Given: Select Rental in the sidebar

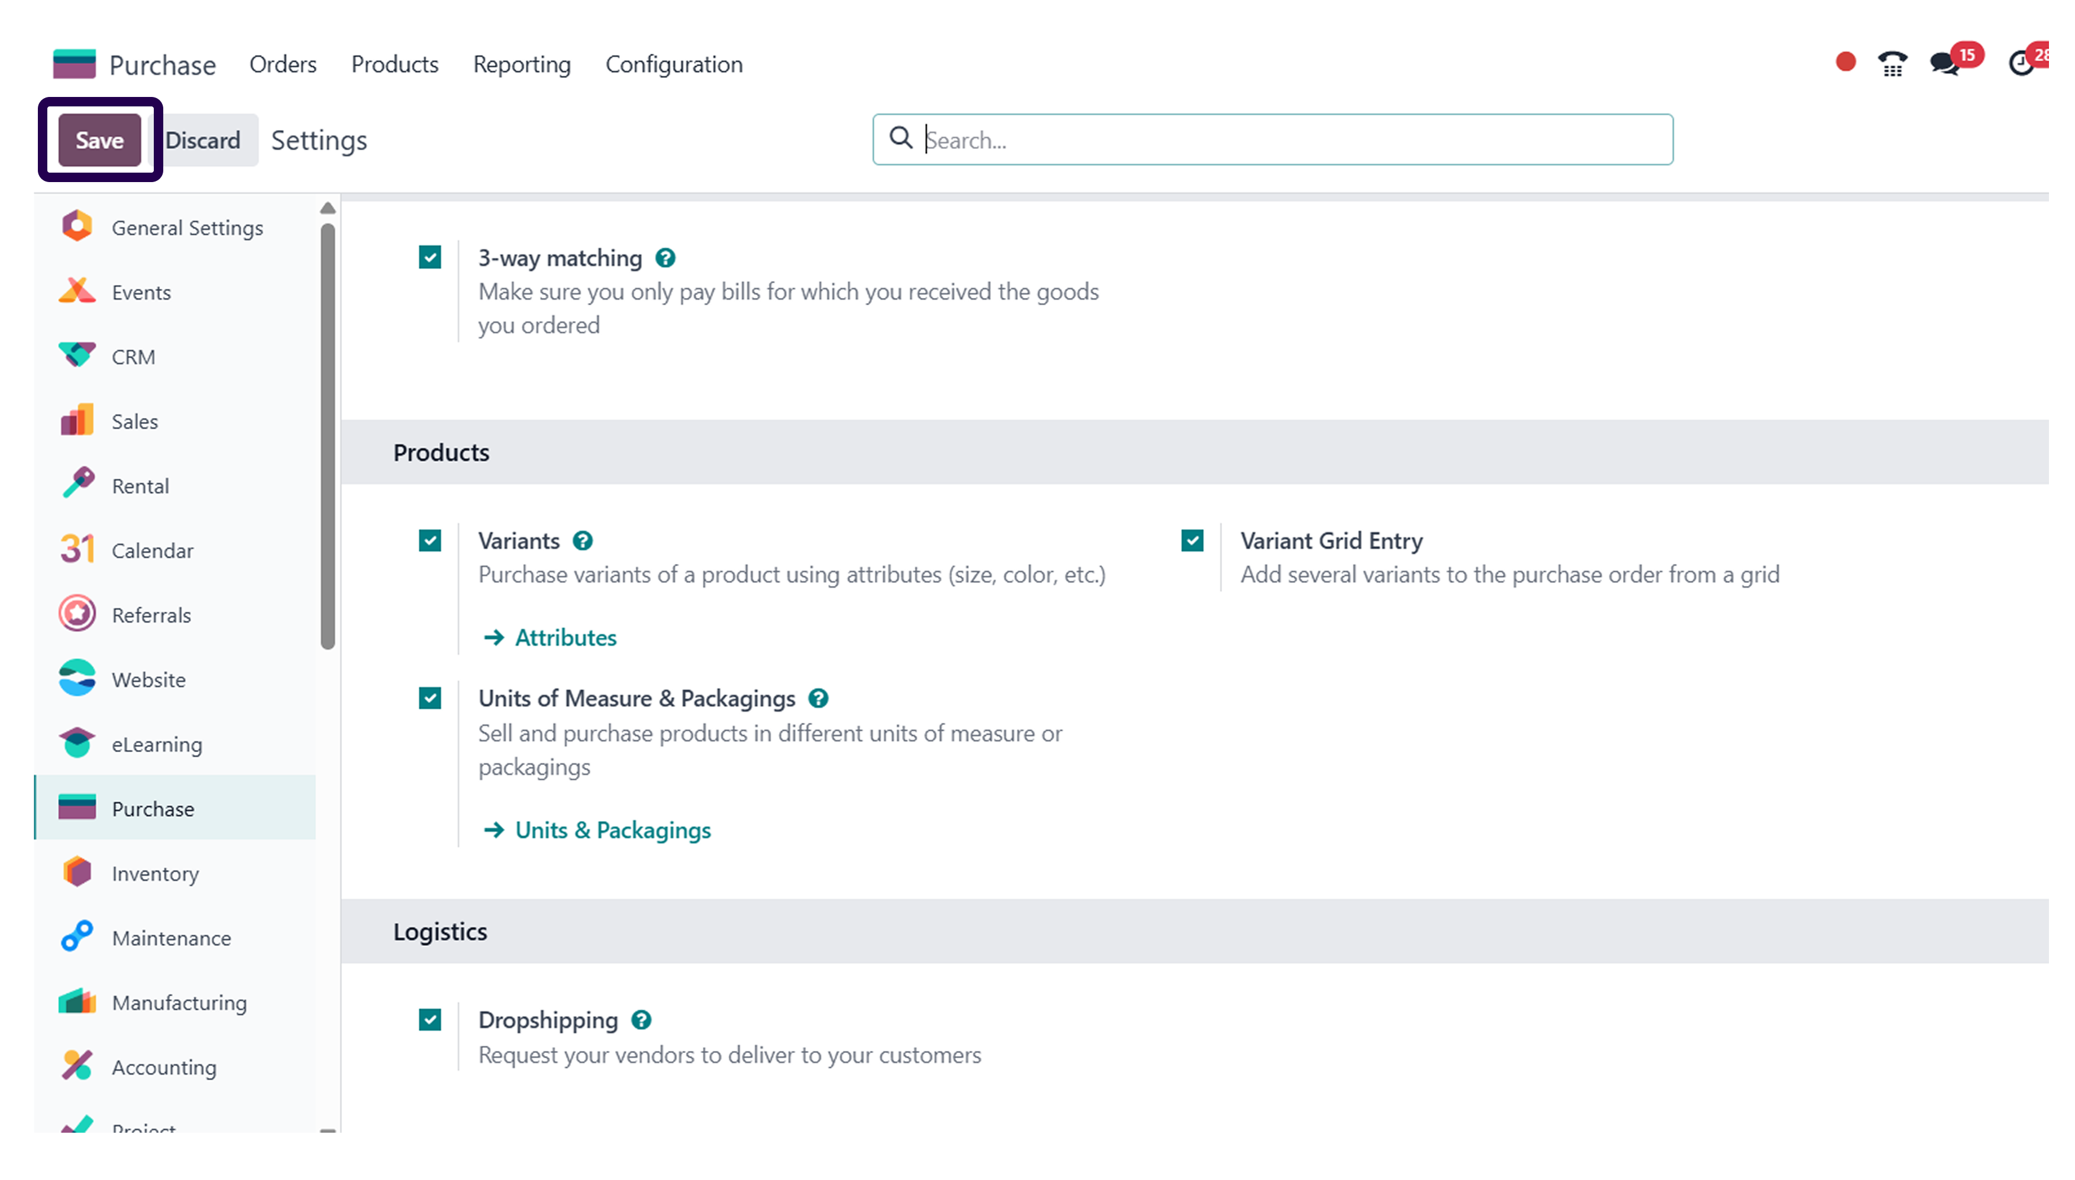Looking at the screenshot, I should (175, 487).
